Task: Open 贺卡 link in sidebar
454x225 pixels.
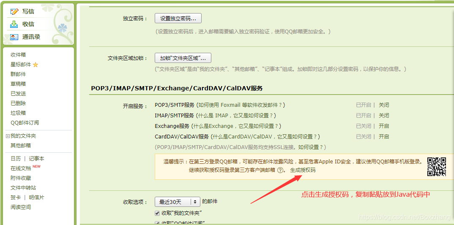Action: coord(16,198)
